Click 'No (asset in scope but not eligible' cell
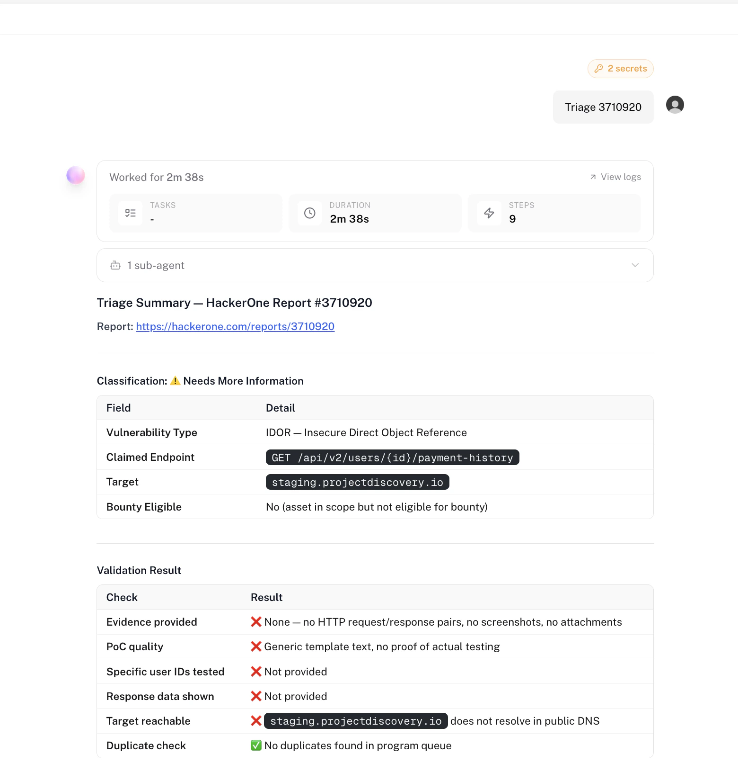This screenshot has width=738, height=772. pyautogui.click(x=377, y=507)
